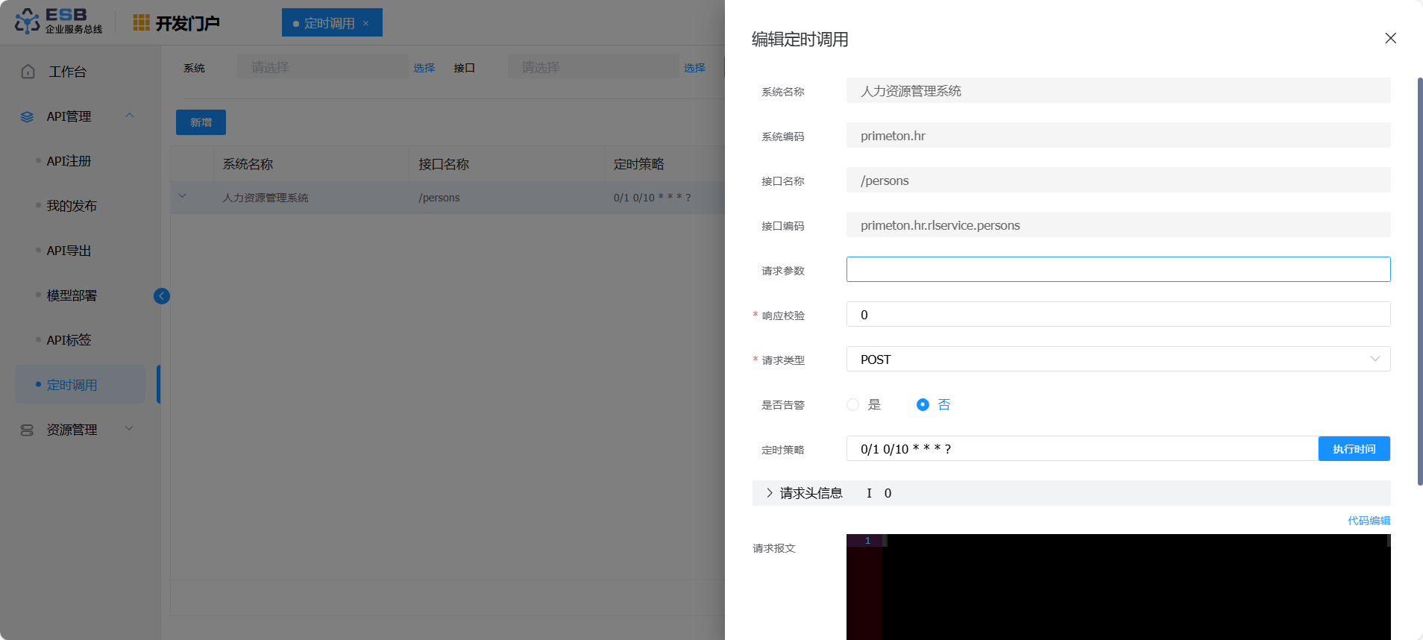This screenshot has width=1423, height=640.
Task: Open the 模型部署 menu item
Action: pos(72,295)
